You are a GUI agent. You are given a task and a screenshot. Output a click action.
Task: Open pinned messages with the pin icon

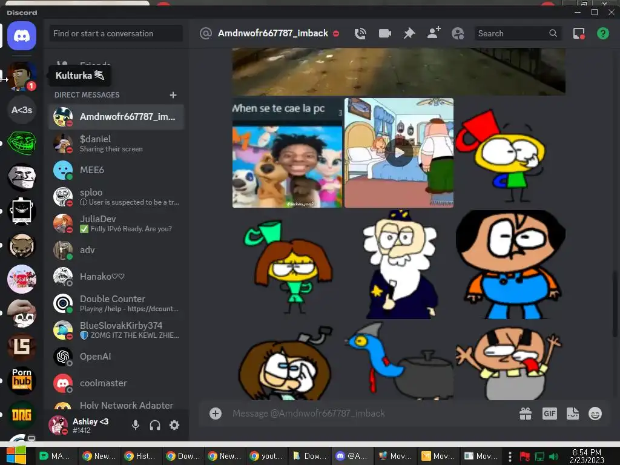click(x=409, y=34)
